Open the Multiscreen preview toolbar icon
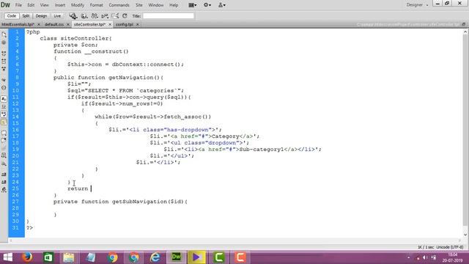469x264 pixels. point(73,16)
